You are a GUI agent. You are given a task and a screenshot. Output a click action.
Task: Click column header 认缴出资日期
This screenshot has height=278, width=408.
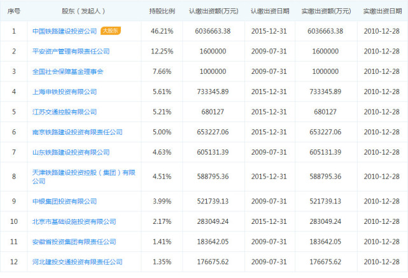[x=270, y=11]
